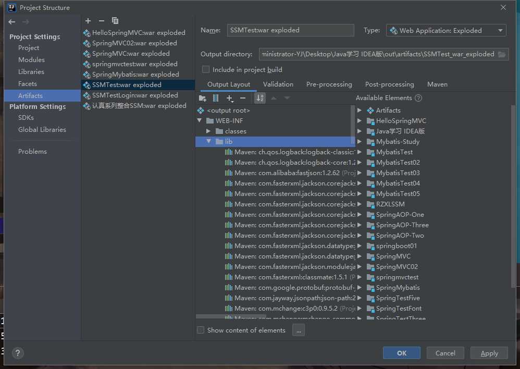Image resolution: width=520 pixels, height=369 pixels.
Task: Move selected element down
Action: [x=287, y=98]
